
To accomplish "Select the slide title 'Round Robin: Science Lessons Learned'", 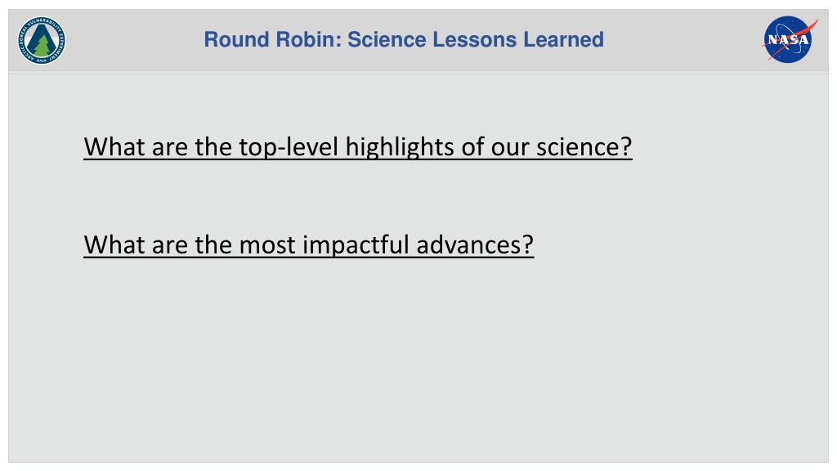I will tap(404, 39).
